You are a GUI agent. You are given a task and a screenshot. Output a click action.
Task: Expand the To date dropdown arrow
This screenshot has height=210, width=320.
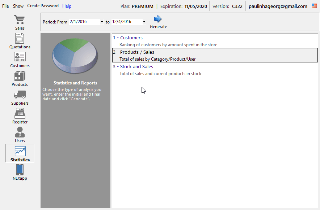[x=144, y=22]
